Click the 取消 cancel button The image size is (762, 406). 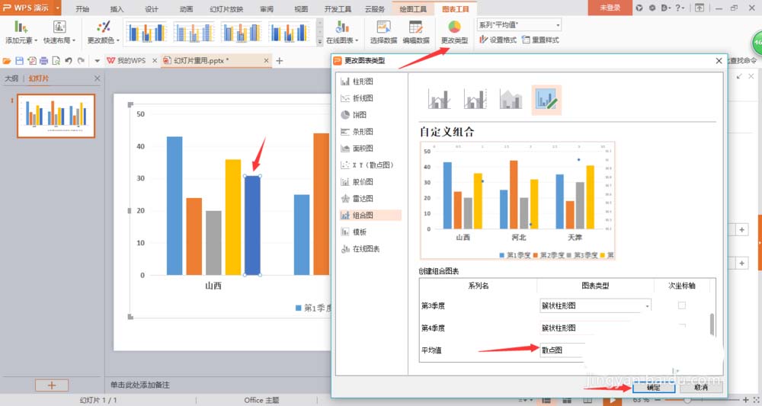pos(701,387)
